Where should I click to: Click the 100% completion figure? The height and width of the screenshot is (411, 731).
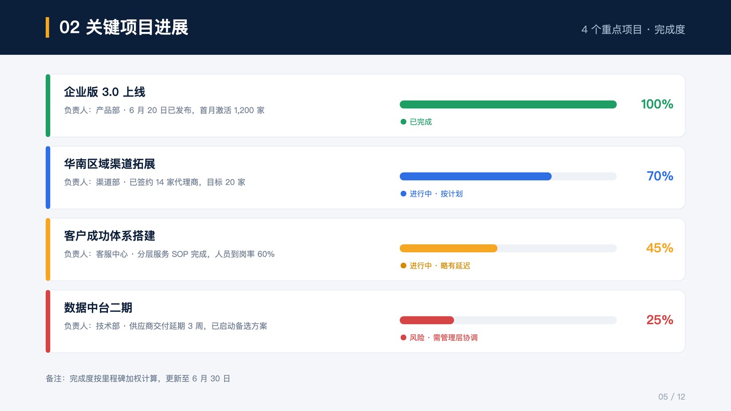click(x=657, y=104)
